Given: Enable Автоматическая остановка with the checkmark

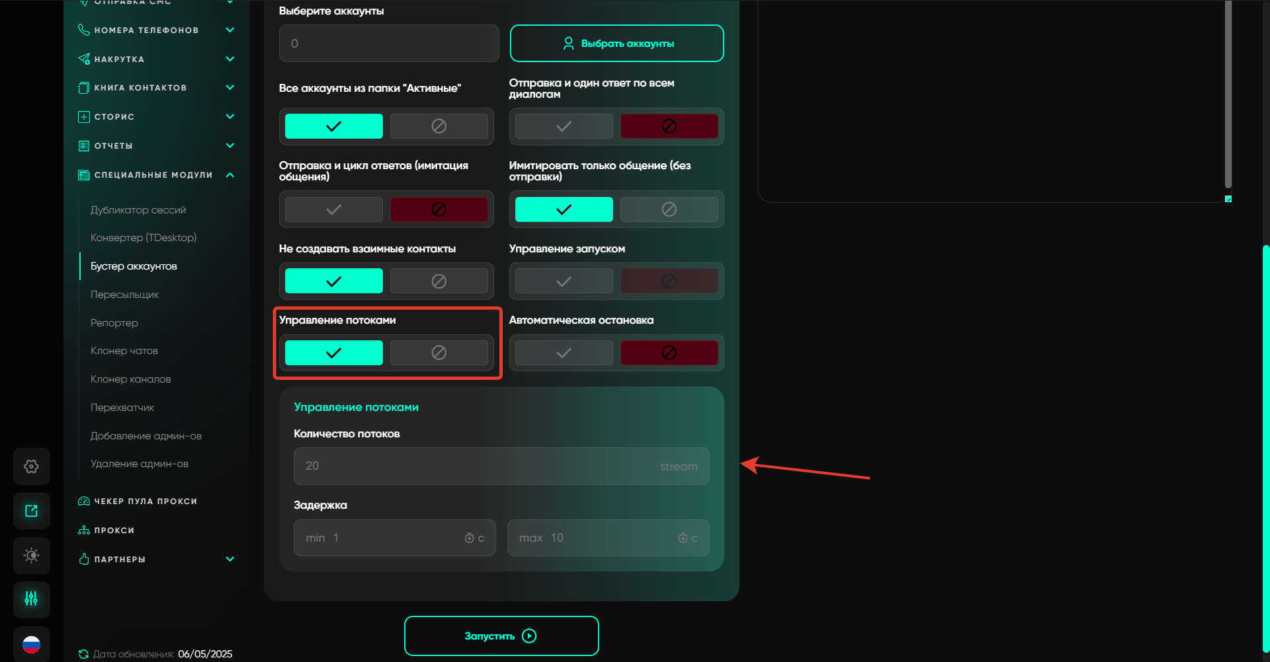Looking at the screenshot, I should (x=564, y=353).
